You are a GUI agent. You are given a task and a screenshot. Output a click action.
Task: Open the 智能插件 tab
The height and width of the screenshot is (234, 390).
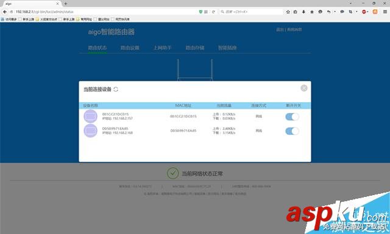tap(227, 47)
